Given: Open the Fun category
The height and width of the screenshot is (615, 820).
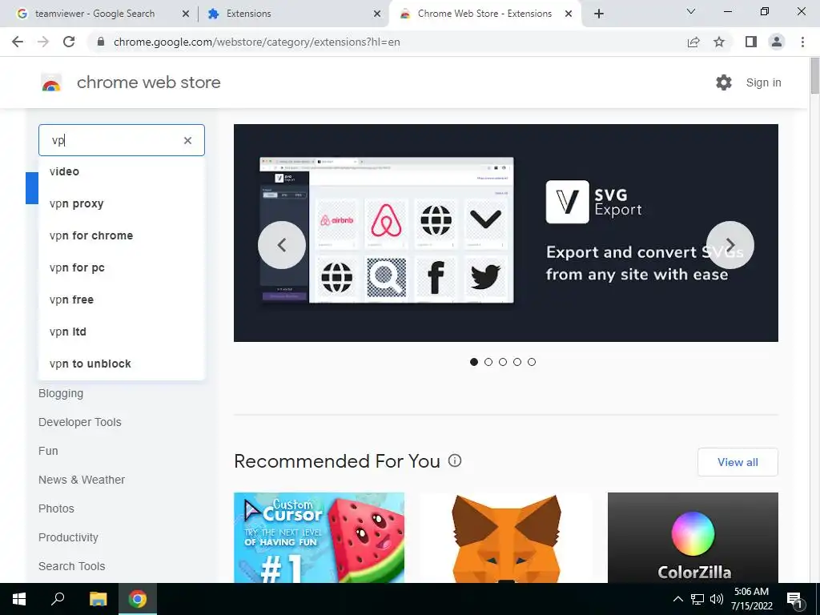Looking at the screenshot, I should 48,451.
